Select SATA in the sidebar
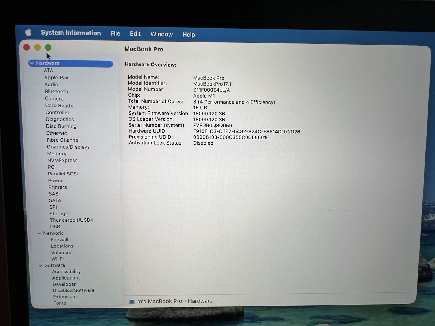 pos(55,200)
